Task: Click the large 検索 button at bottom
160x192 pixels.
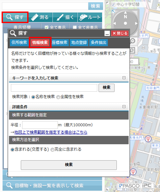Action: point(69,165)
